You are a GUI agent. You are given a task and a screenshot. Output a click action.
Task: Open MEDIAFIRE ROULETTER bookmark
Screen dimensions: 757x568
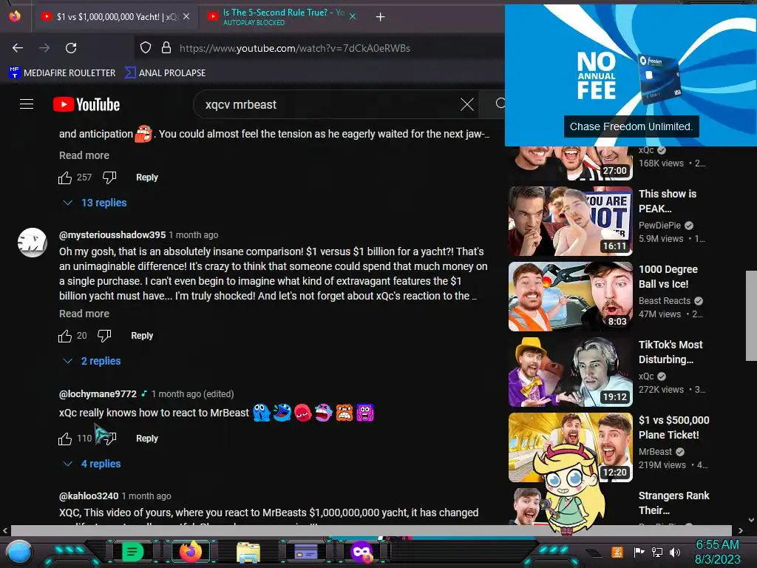point(62,73)
